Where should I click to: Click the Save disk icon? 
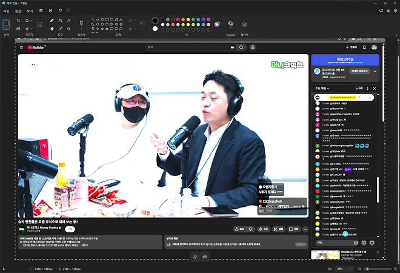pos(41,11)
